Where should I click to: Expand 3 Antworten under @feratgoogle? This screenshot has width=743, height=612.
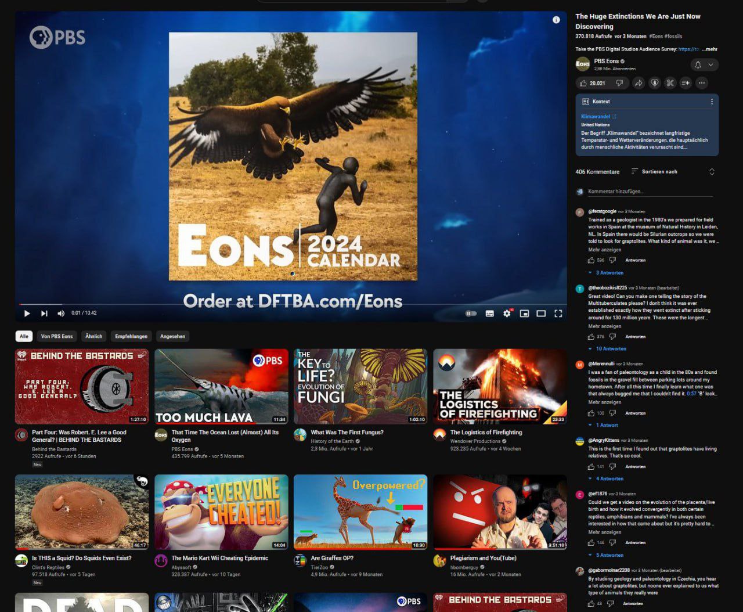(606, 272)
